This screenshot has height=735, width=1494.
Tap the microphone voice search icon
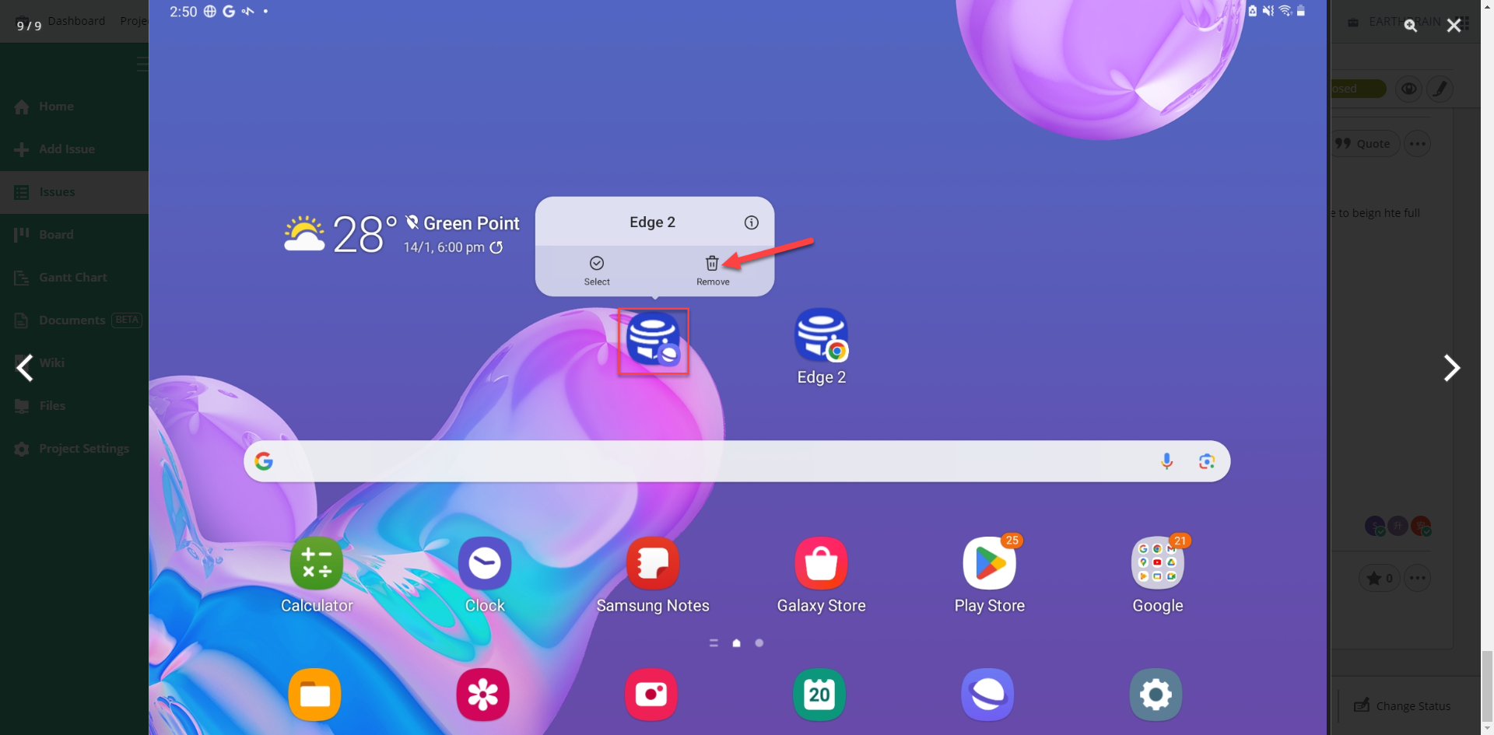coord(1166,461)
